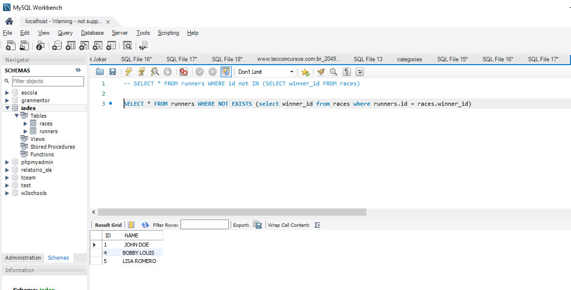Expand the runners table
Image resolution: width=571 pixels, height=290 pixels.
click(26, 131)
